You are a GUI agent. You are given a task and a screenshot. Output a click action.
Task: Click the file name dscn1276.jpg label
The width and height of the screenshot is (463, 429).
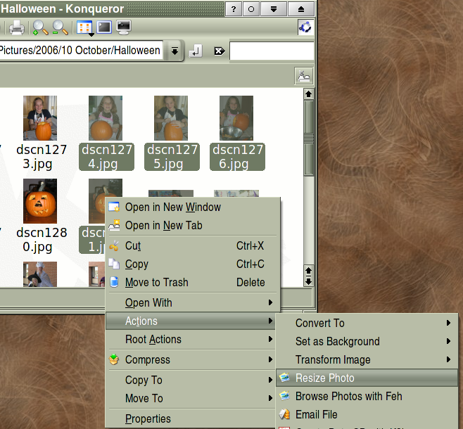pos(237,157)
